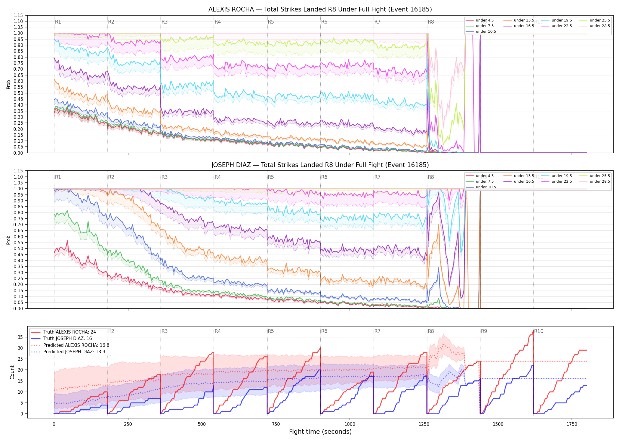This screenshot has width=620, height=442.
Task: Click 'Prob' y-axis label on Diaz chart
Action: tap(9, 240)
